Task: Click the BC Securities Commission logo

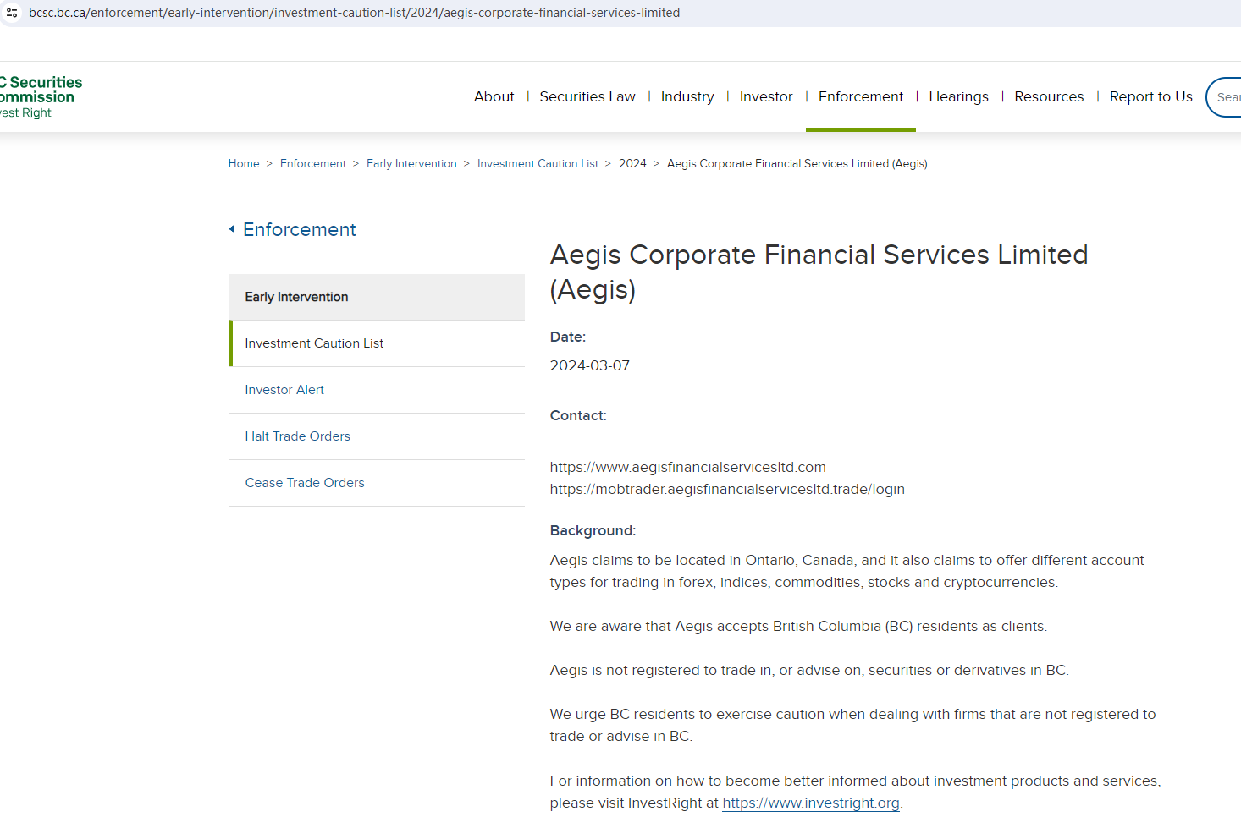Action: point(41,96)
